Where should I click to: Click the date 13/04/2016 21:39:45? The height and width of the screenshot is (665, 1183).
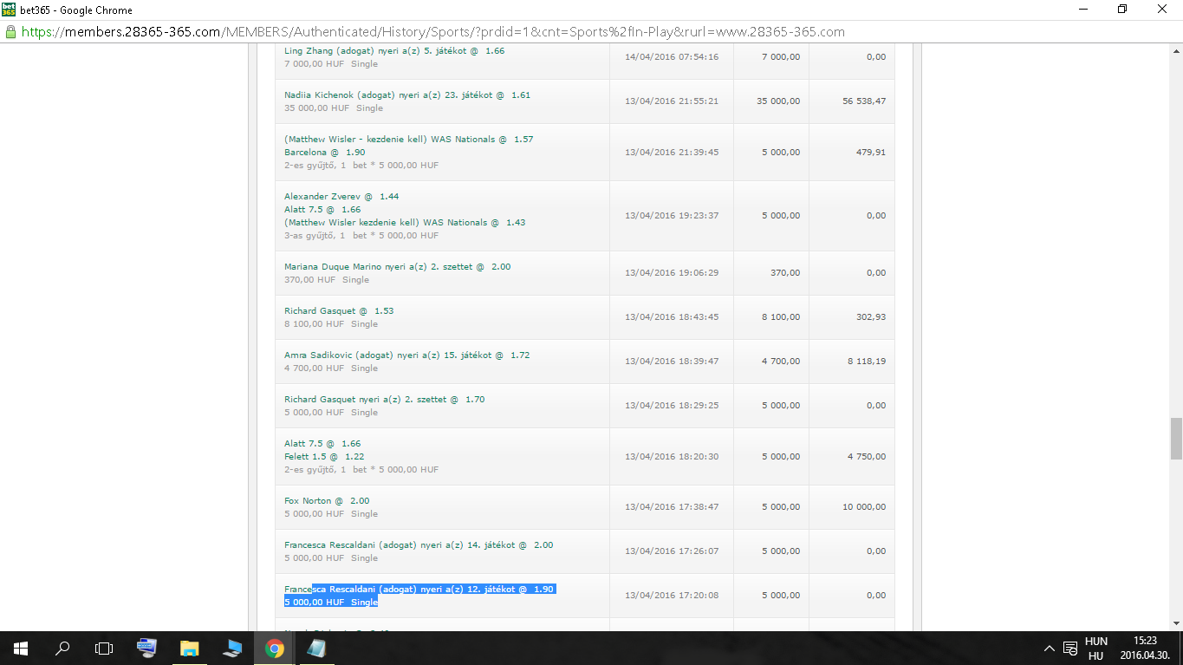pos(672,153)
